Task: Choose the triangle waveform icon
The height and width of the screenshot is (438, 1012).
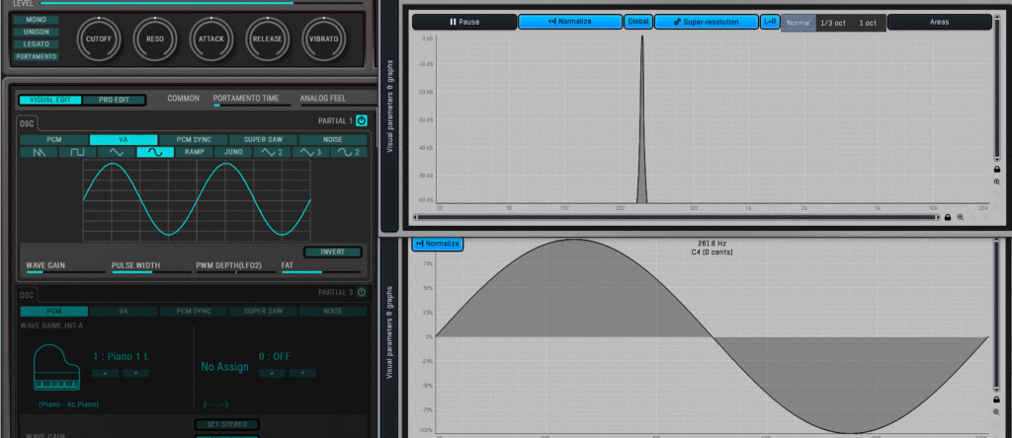Action: 116,153
